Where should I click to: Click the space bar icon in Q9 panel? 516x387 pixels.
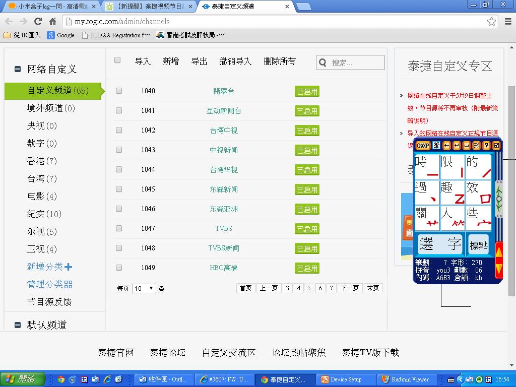(x=466, y=146)
